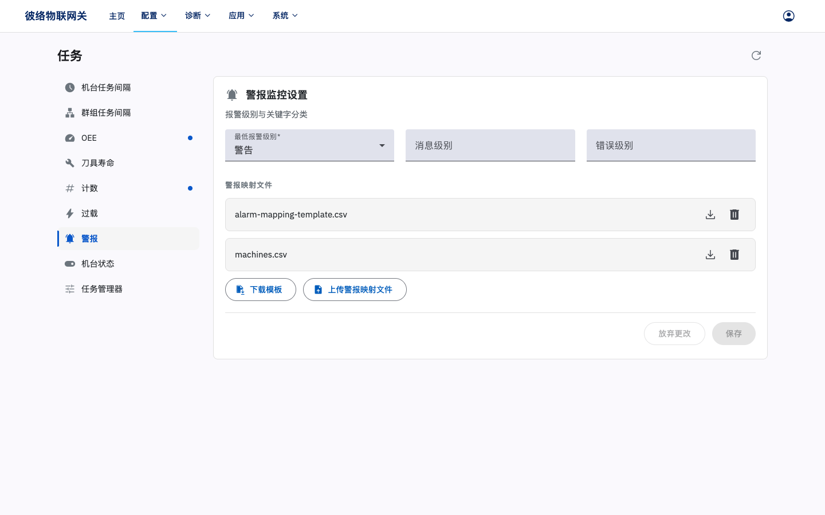
Task: Click the alarm bell icon for 警报
Action: [70, 239]
